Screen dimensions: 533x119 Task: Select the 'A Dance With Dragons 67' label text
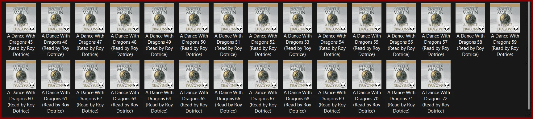(263, 102)
